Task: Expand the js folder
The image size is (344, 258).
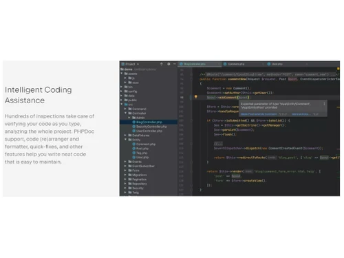Action: 125,78
